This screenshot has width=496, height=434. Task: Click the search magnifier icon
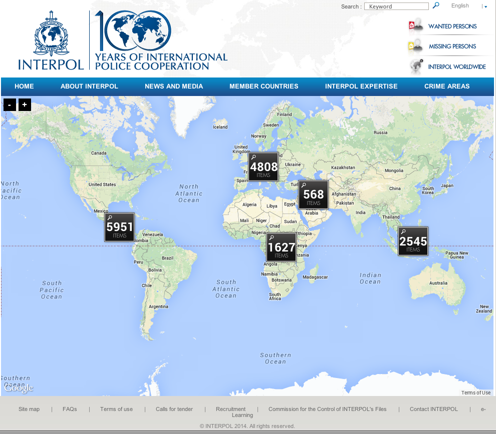coord(436,5)
